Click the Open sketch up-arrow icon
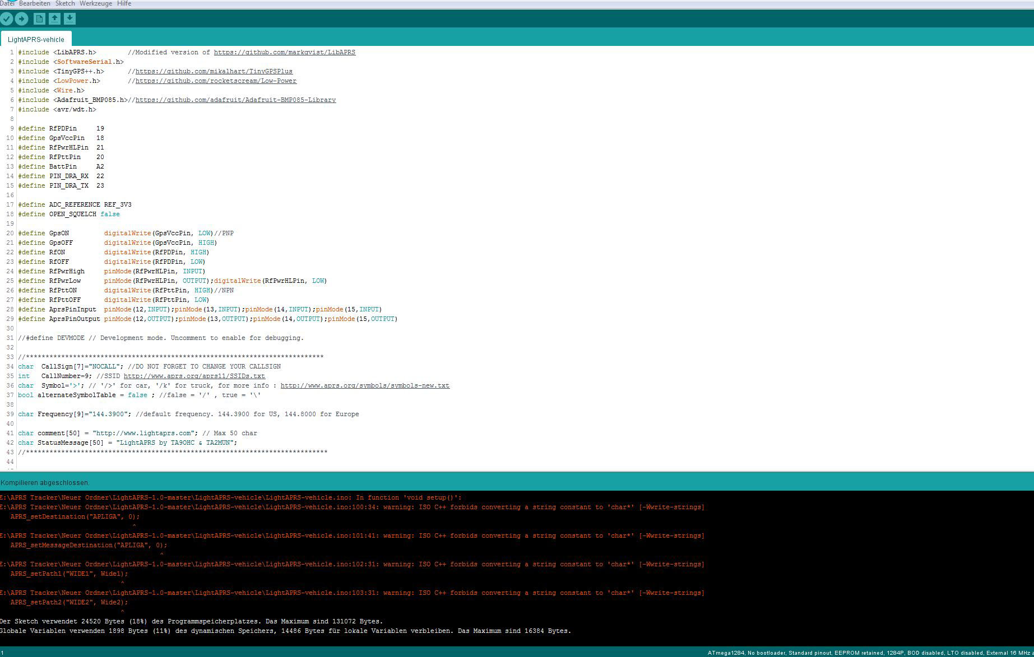The image size is (1034, 657). pyautogui.click(x=54, y=19)
